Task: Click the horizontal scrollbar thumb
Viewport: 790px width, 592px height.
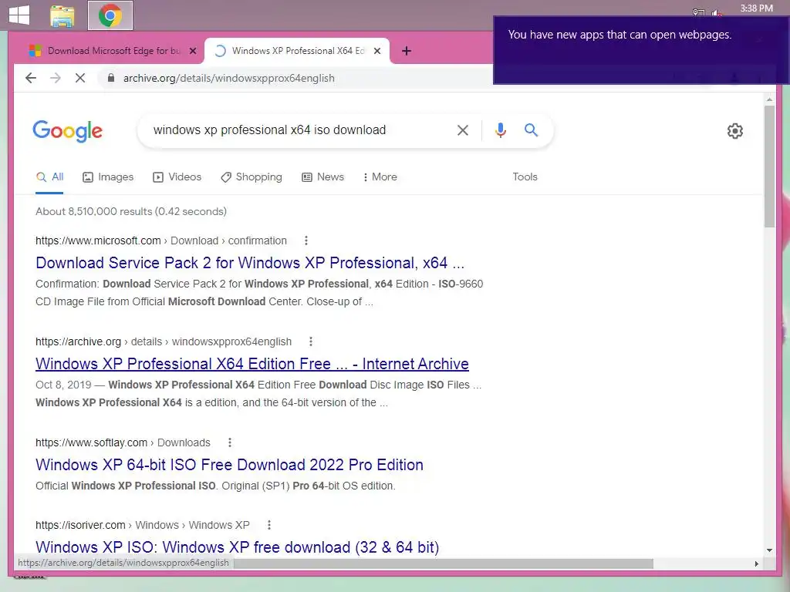Action: (444, 563)
